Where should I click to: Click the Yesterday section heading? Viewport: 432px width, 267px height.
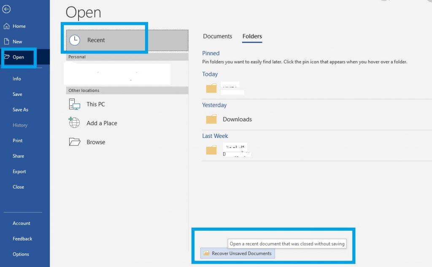(x=214, y=105)
